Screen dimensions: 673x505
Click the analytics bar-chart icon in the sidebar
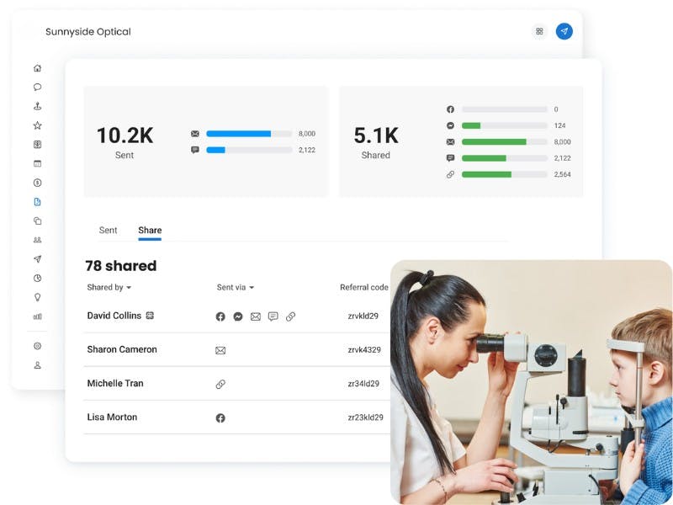point(37,316)
